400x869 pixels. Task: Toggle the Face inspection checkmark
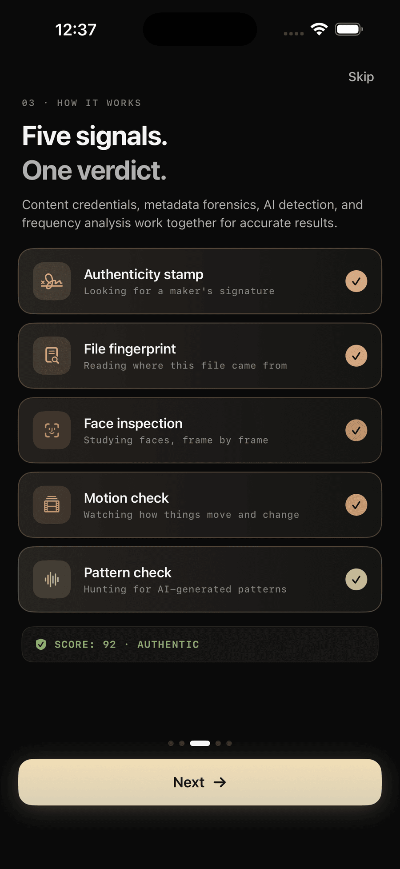coord(356,430)
